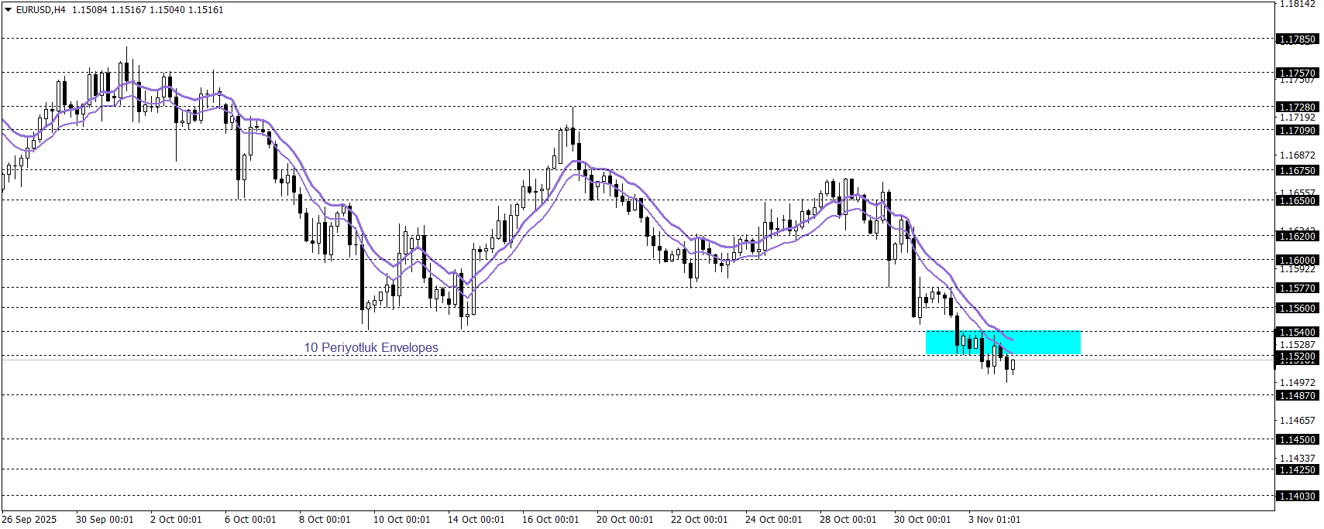Click the 1.14500 horizontal line price tag

click(1297, 439)
